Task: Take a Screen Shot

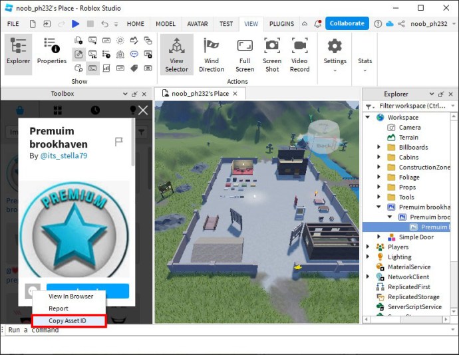Action: pos(272,54)
